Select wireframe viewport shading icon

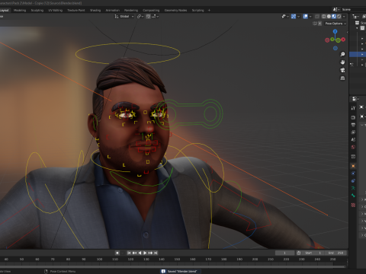[323, 16]
